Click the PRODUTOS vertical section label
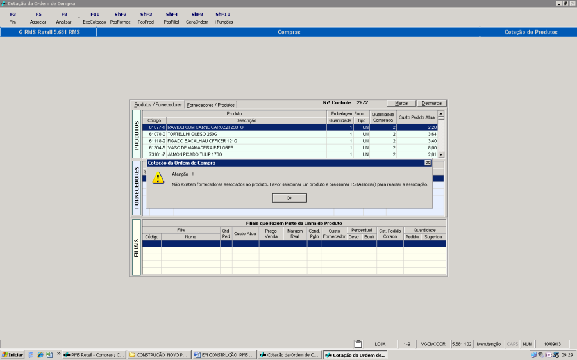577x360 pixels. [137, 134]
